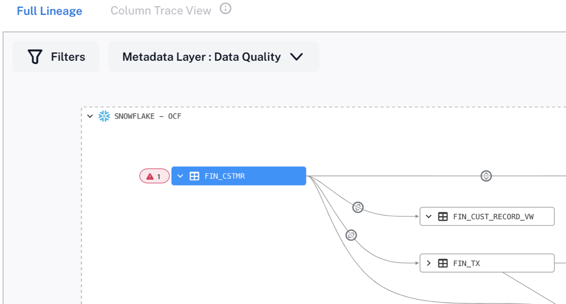Select the FIN_CUST_RECORD_VW node name
Screen dimensions: 566x304
coord(493,217)
